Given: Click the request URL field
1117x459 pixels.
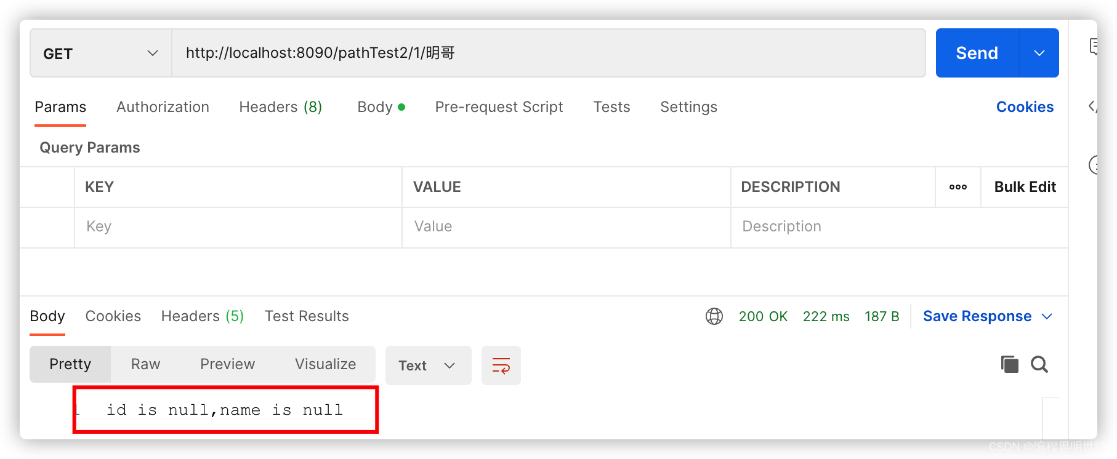Looking at the screenshot, I should [549, 54].
